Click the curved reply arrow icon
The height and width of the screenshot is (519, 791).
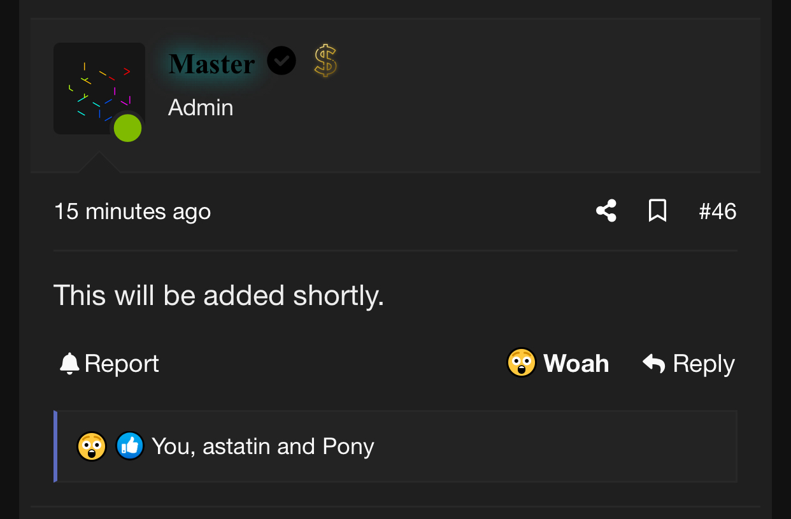click(x=654, y=364)
